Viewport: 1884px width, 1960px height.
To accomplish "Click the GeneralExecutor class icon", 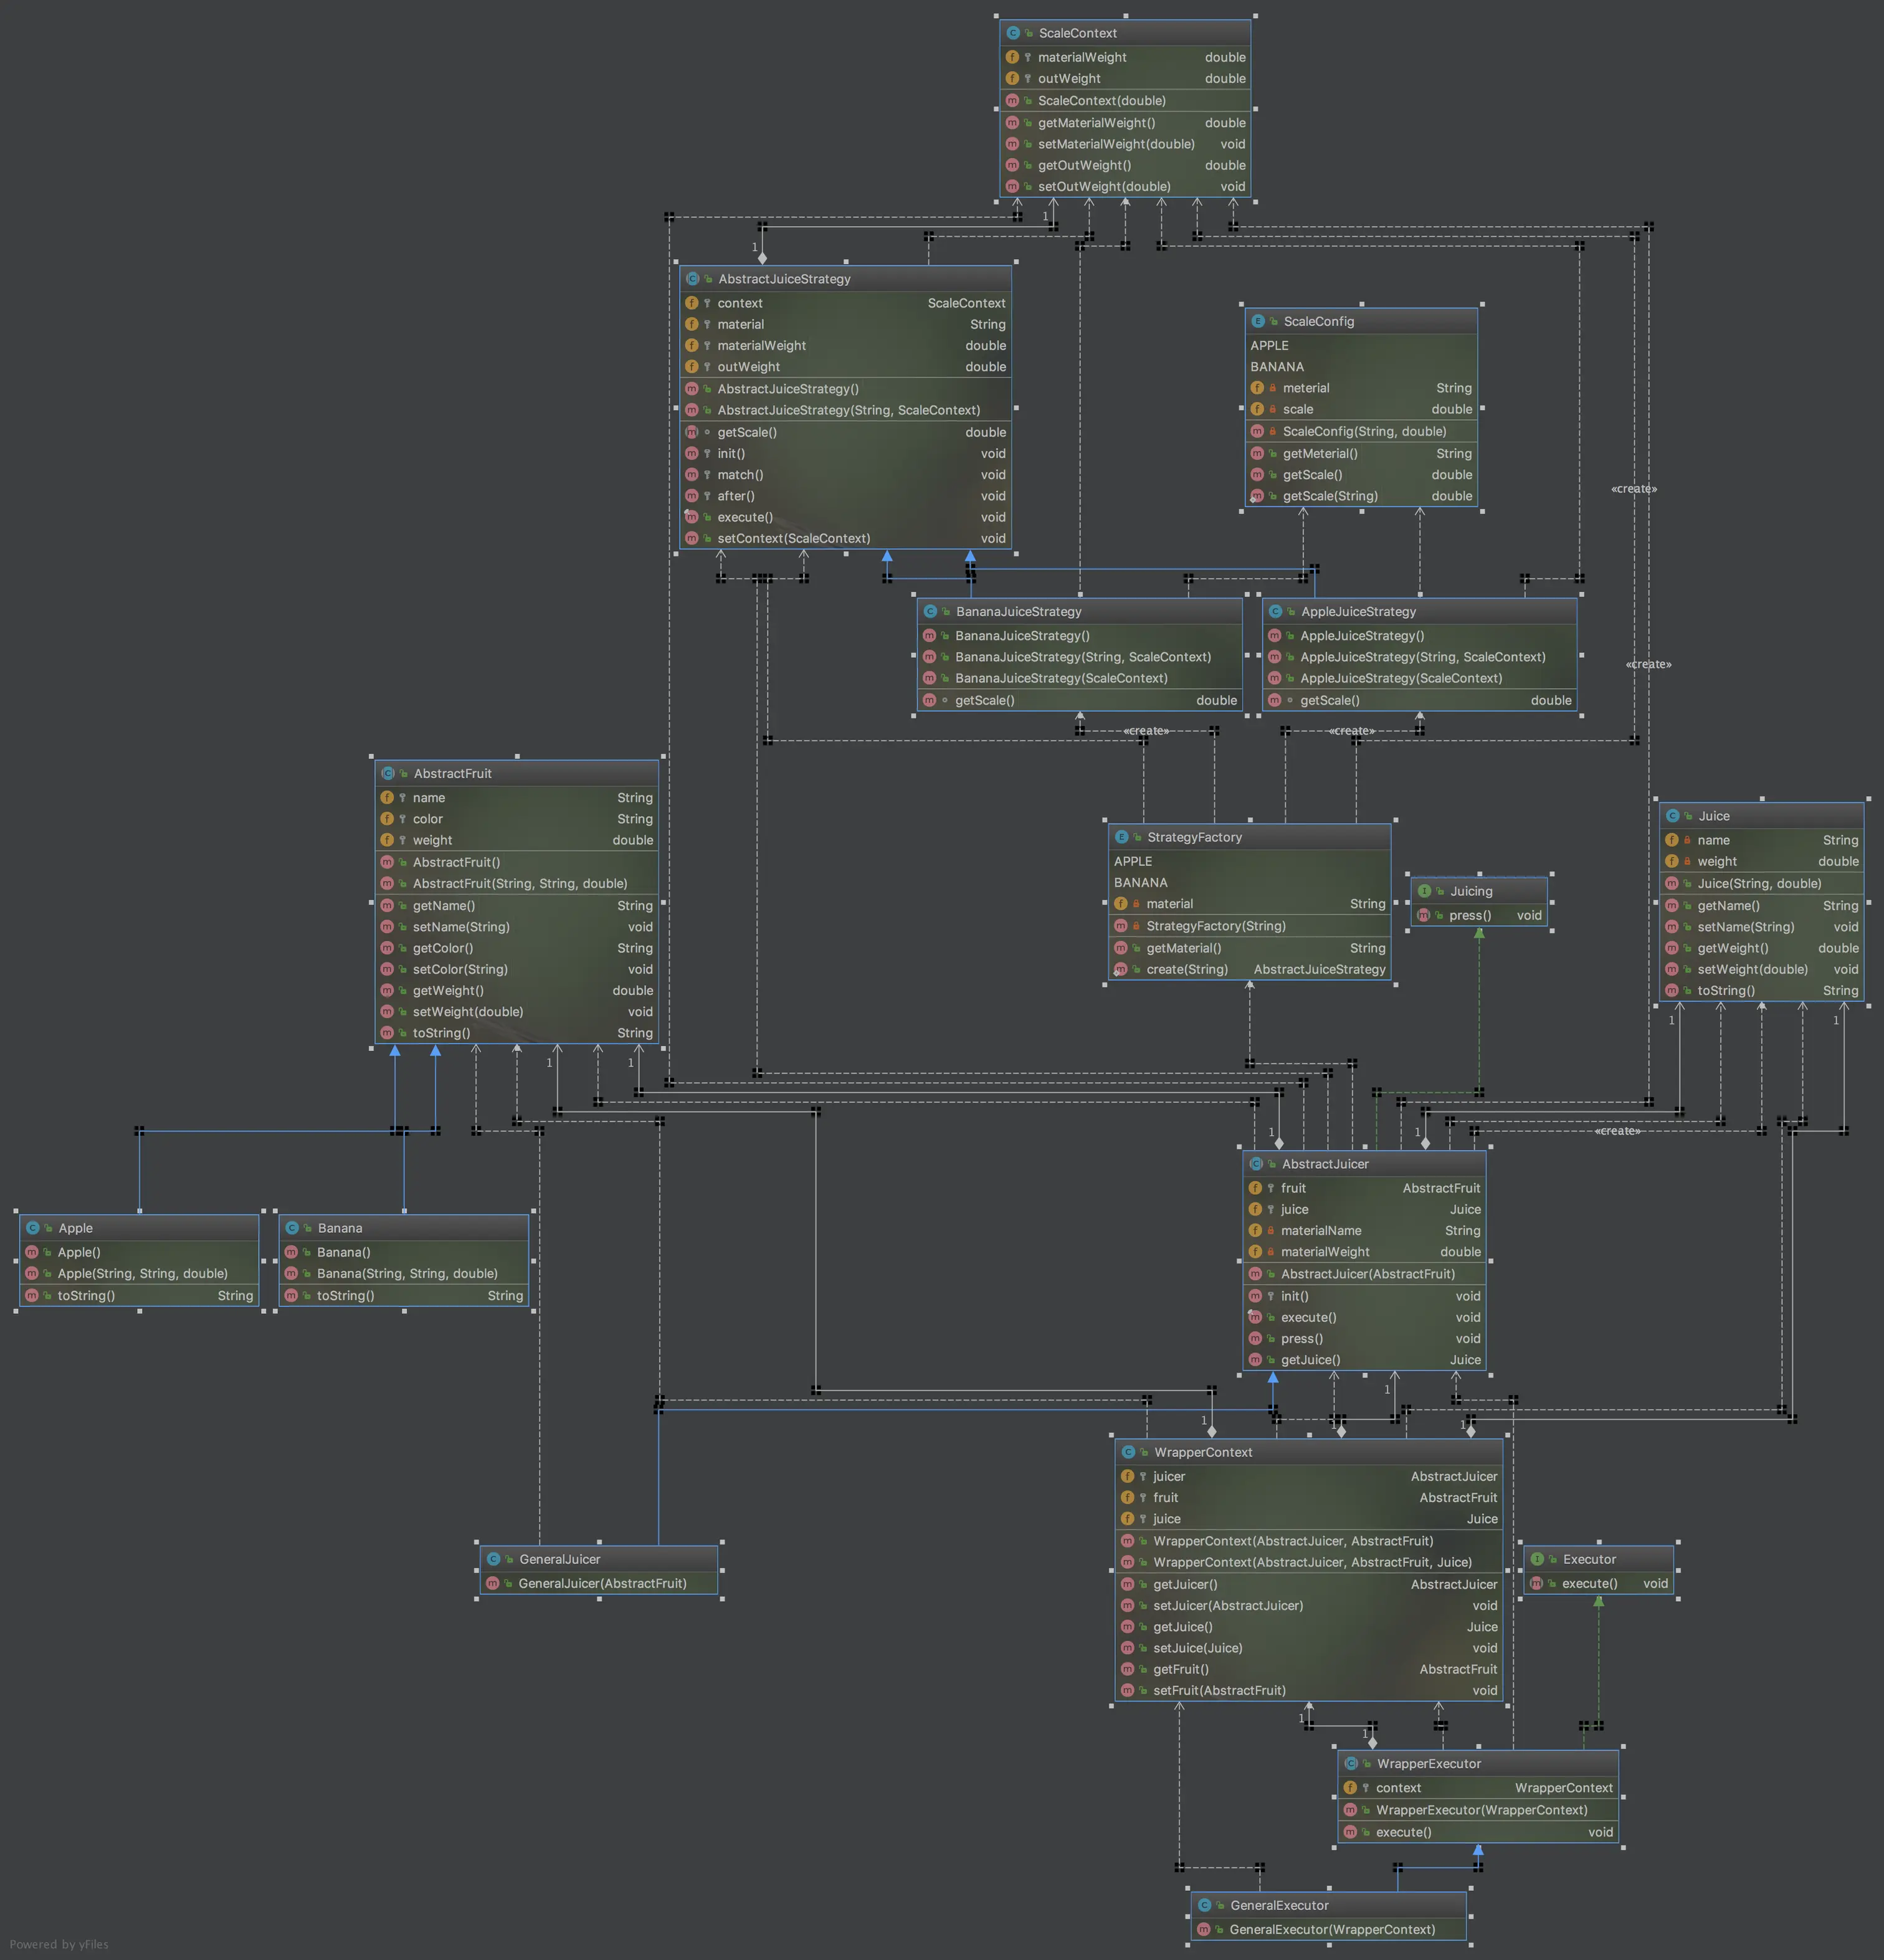I will (x=1204, y=1905).
